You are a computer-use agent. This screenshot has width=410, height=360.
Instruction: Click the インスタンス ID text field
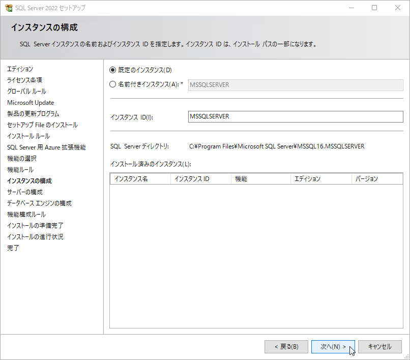(295, 116)
